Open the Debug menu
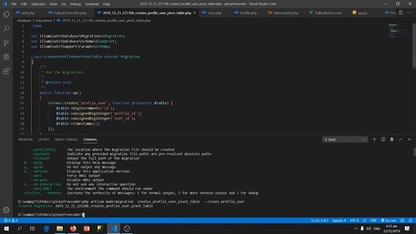416x234 pixels. (75, 4)
